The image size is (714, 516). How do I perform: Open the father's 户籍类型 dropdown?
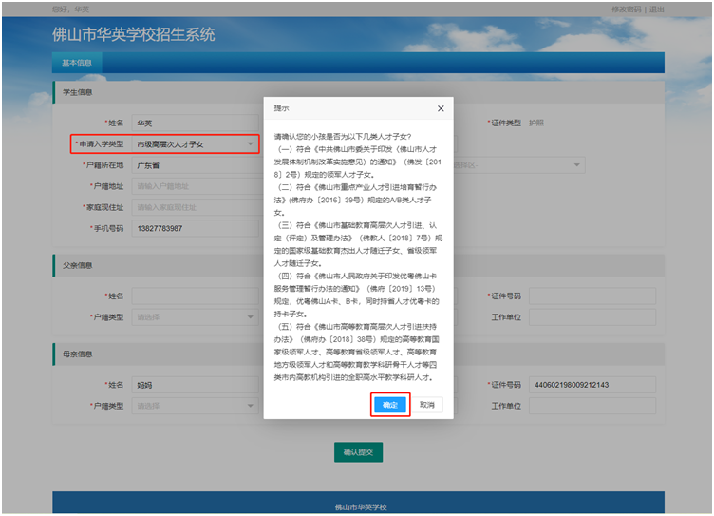coord(195,317)
